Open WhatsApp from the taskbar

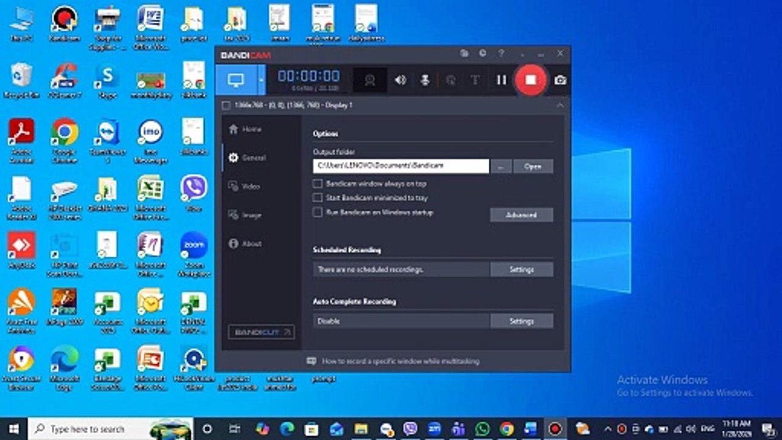tap(483, 428)
